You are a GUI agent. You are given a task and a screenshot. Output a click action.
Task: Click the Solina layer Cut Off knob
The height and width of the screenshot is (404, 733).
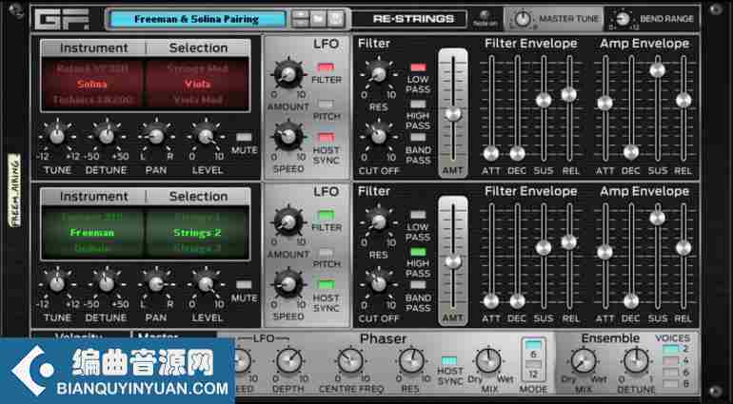(379, 136)
